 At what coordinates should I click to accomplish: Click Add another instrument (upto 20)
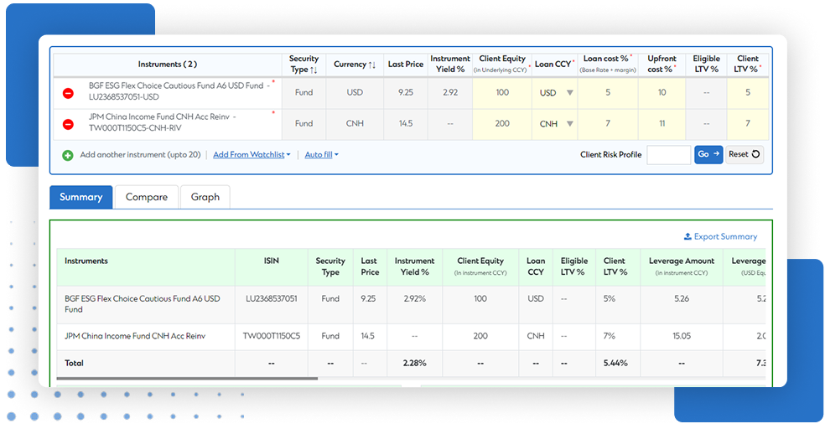click(x=140, y=154)
